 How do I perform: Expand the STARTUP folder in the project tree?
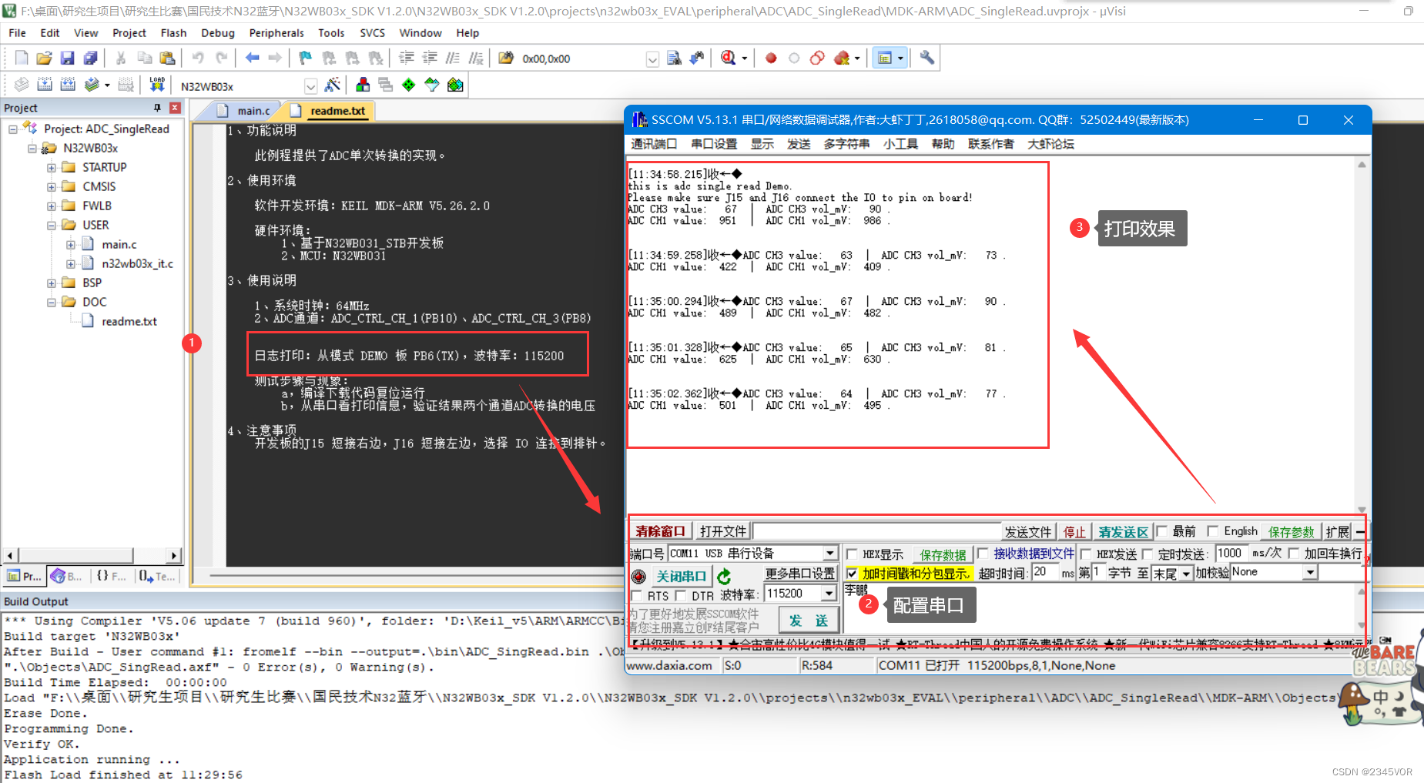coord(51,167)
